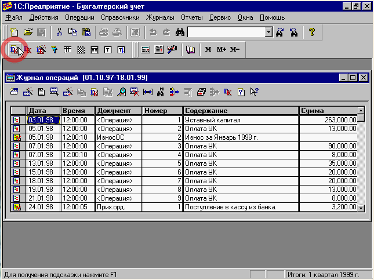Expand the search combo box dropdown
The image size is (374, 280).
tap(268, 32)
